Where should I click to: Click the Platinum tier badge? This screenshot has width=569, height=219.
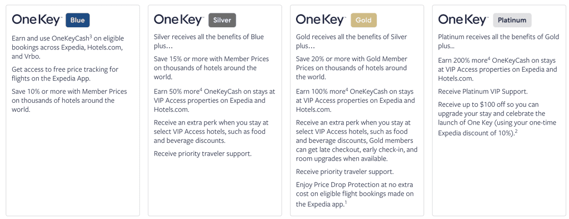click(512, 21)
